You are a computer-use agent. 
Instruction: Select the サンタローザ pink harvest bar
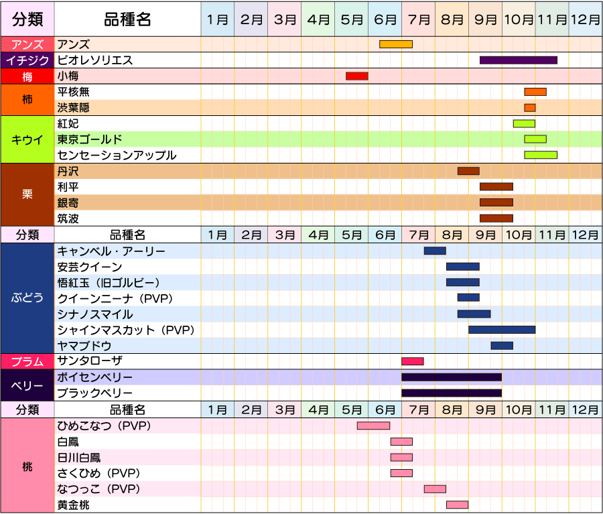tap(413, 361)
